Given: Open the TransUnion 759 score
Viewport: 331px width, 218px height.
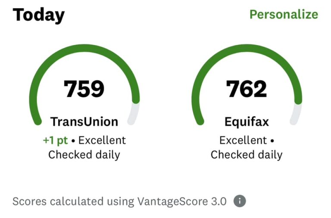Looking at the screenshot, I should pyautogui.click(x=84, y=89).
